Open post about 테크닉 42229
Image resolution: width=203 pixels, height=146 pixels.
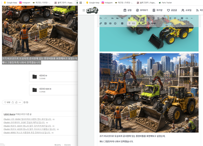30,129
